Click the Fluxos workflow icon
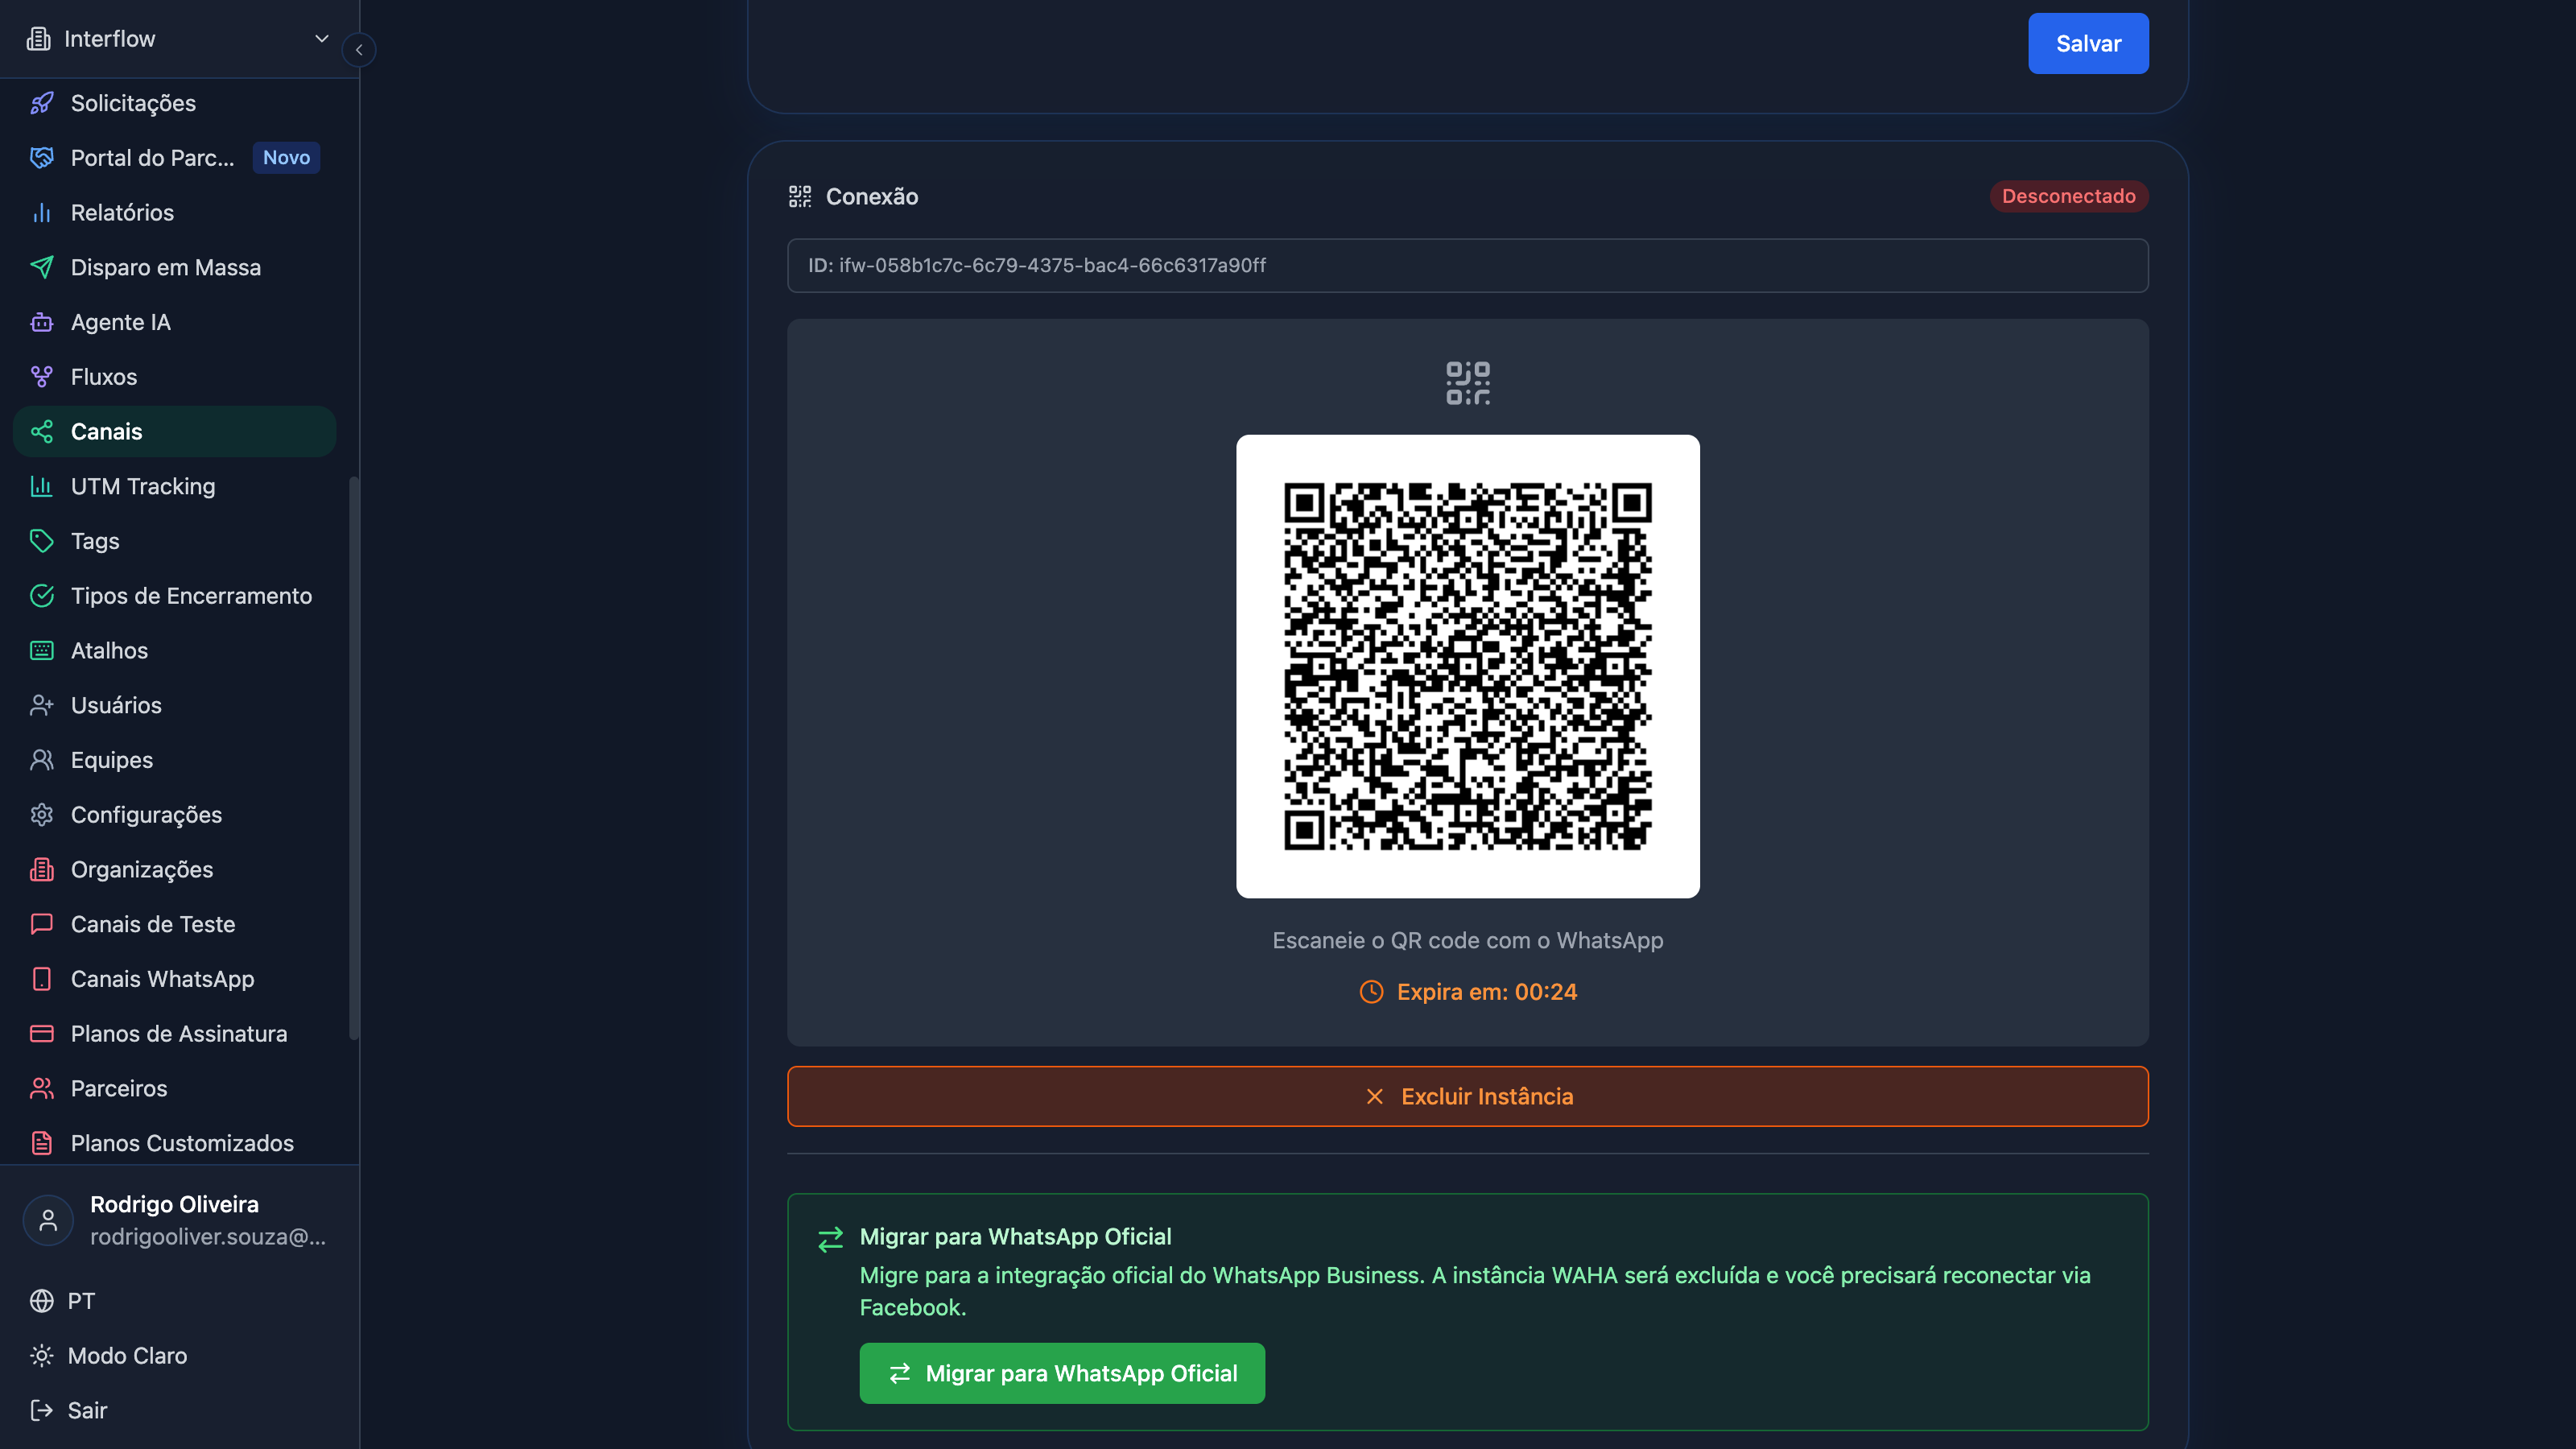 [x=41, y=377]
